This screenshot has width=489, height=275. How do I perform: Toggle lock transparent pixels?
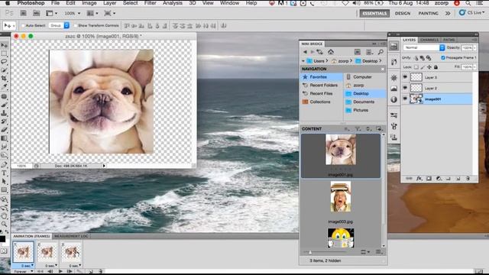[x=416, y=67]
